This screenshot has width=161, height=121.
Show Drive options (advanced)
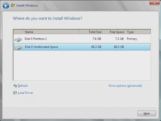click(125, 86)
